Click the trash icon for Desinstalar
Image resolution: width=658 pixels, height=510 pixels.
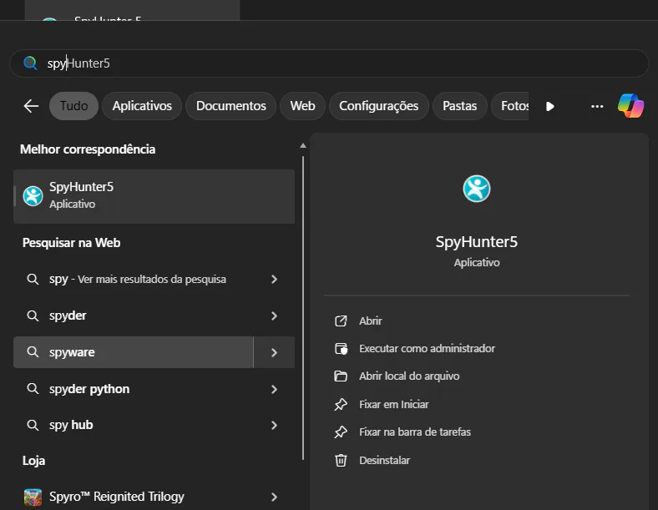point(341,460)
